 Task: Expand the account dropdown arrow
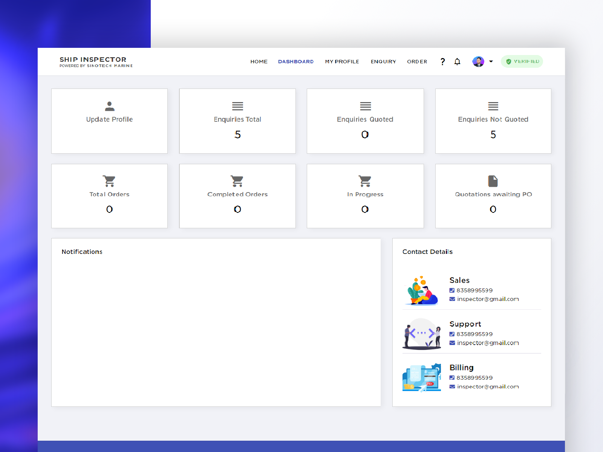pos(491,61)
